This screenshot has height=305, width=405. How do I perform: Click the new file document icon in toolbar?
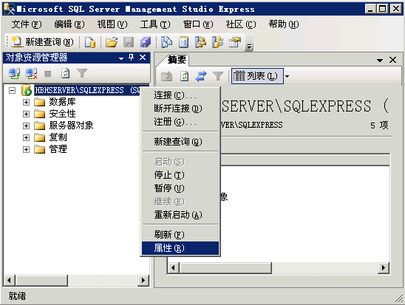pyautogui.click(x=90, y=42)
